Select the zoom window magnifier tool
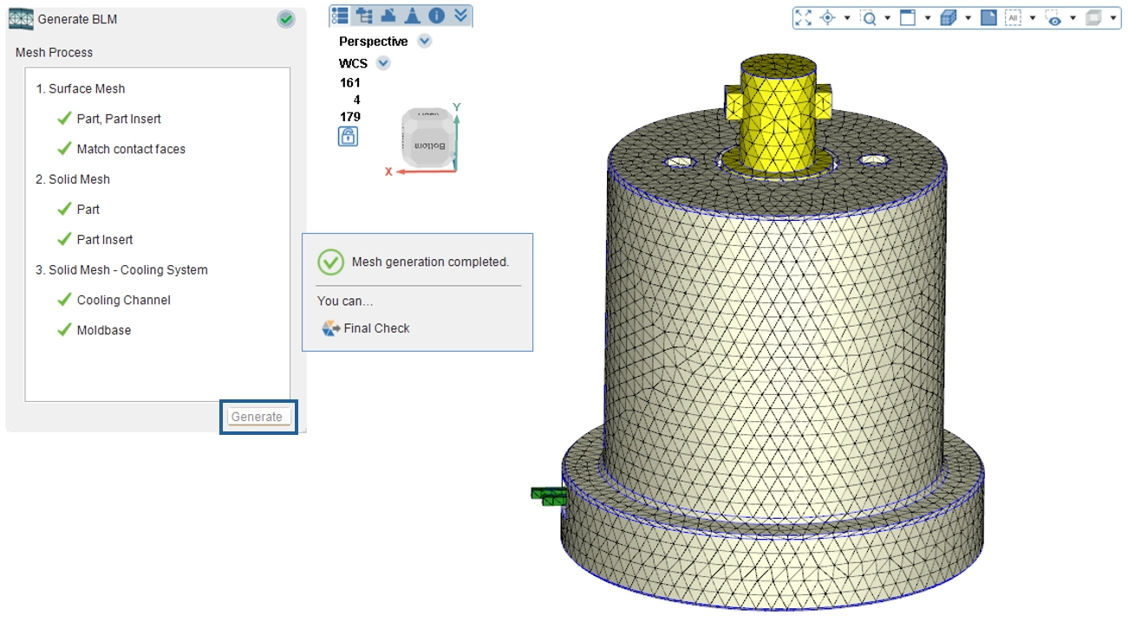The image size is (1128, 622). [869, 17]
